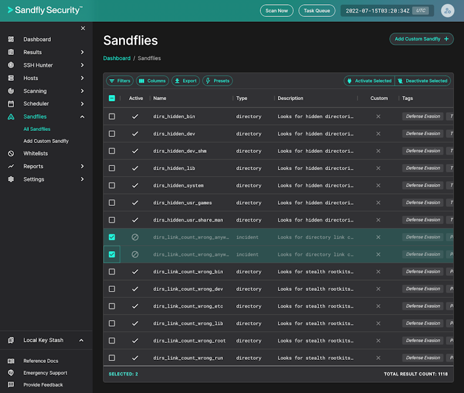Click the Whitelists ban icon
This screenshot has height=393, width=464.
coord(11,153)
